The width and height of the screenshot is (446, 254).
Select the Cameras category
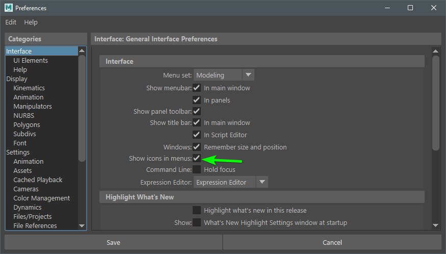click(26, 189)
